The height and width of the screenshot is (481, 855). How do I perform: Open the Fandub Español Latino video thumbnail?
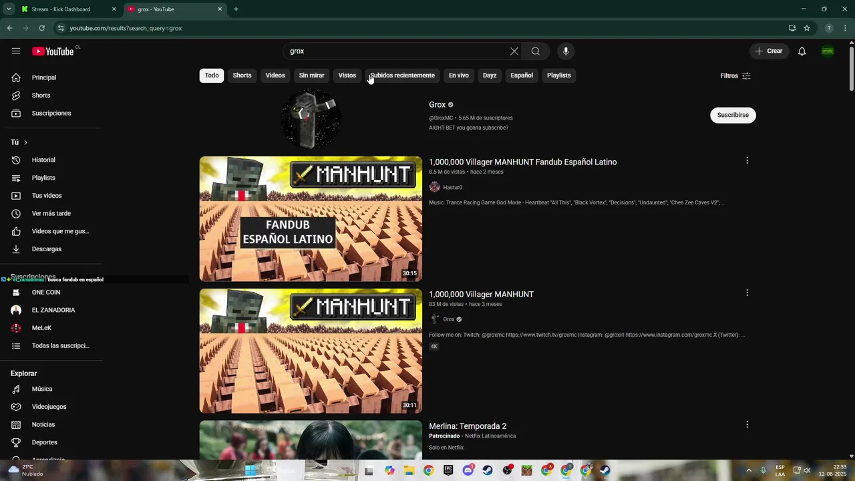point(311,218)
